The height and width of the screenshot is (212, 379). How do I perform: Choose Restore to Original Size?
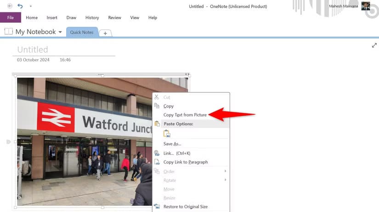(185, 206)
